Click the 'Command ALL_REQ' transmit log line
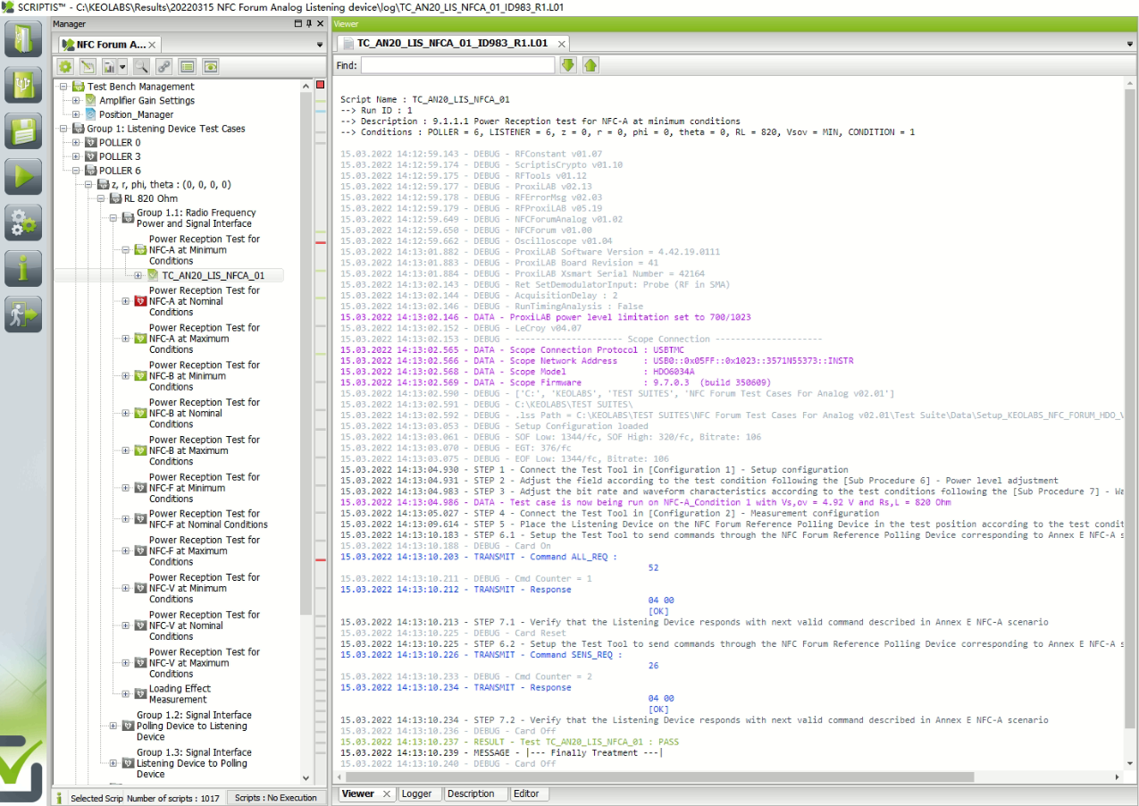 [480, 557]
